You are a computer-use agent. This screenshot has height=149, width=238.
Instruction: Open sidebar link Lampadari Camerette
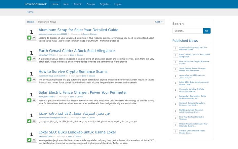point(193,97)
